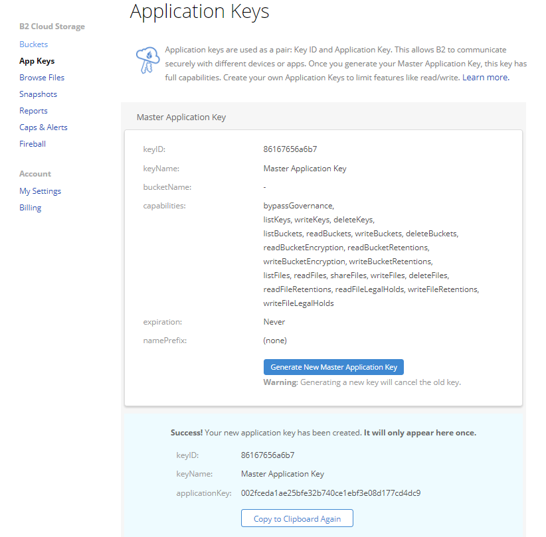Click the Account sidebar heading
Image resolution: width=546 pixels, height=537 pixels.
(35, 174)
